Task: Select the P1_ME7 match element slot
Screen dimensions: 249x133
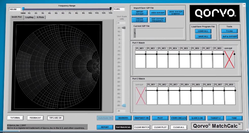Action: 207,59
